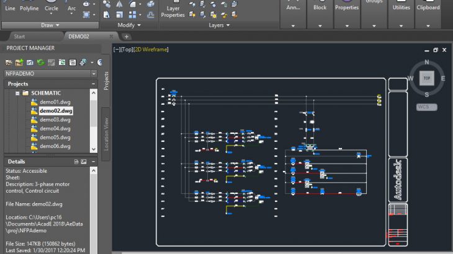
Task: Open the Publish/Plot dropdown arrow in Project Manager
Action: click(x=92, y=63)
